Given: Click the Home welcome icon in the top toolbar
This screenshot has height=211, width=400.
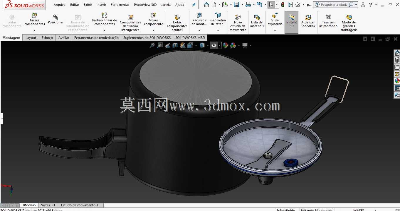Looking at the screenshot, I should click(206, 5).
